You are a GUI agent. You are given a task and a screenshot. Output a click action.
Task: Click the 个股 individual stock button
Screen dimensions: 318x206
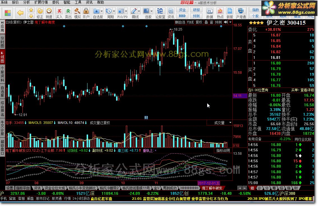point(255,16)
